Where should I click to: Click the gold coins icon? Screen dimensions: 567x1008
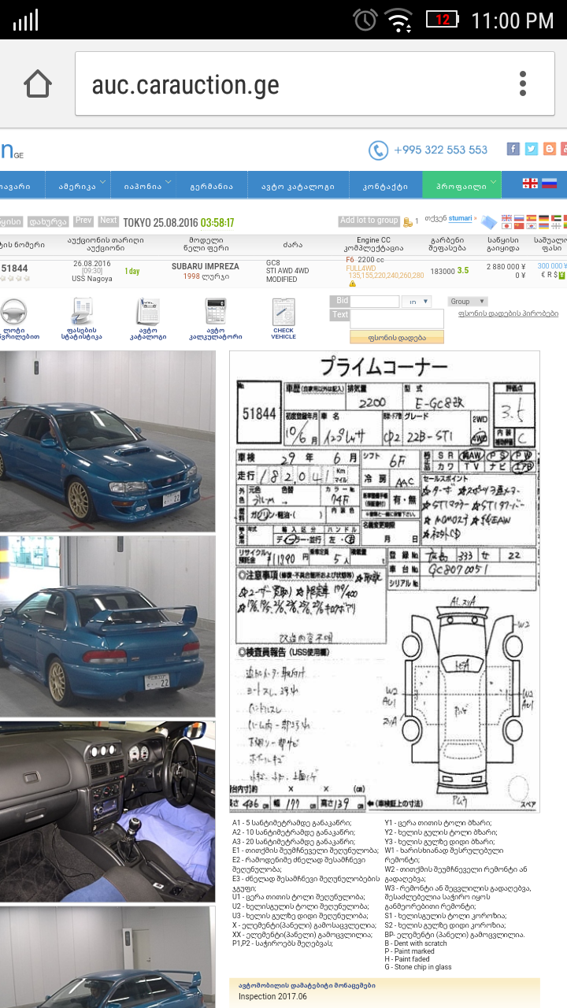(x=407, y=221)
